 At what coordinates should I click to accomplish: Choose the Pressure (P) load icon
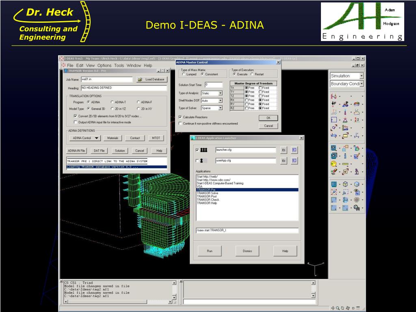pyautogui.click(x=345, y=104)
